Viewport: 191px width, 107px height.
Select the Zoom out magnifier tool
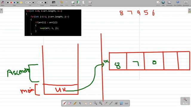click(101, 103)
